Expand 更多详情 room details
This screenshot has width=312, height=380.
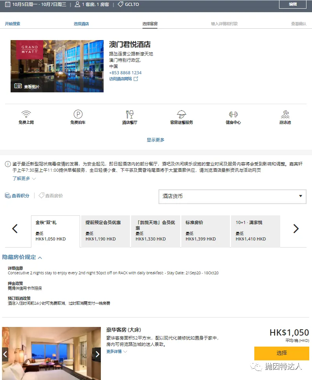pyautogui.click(x=117, y=351)
